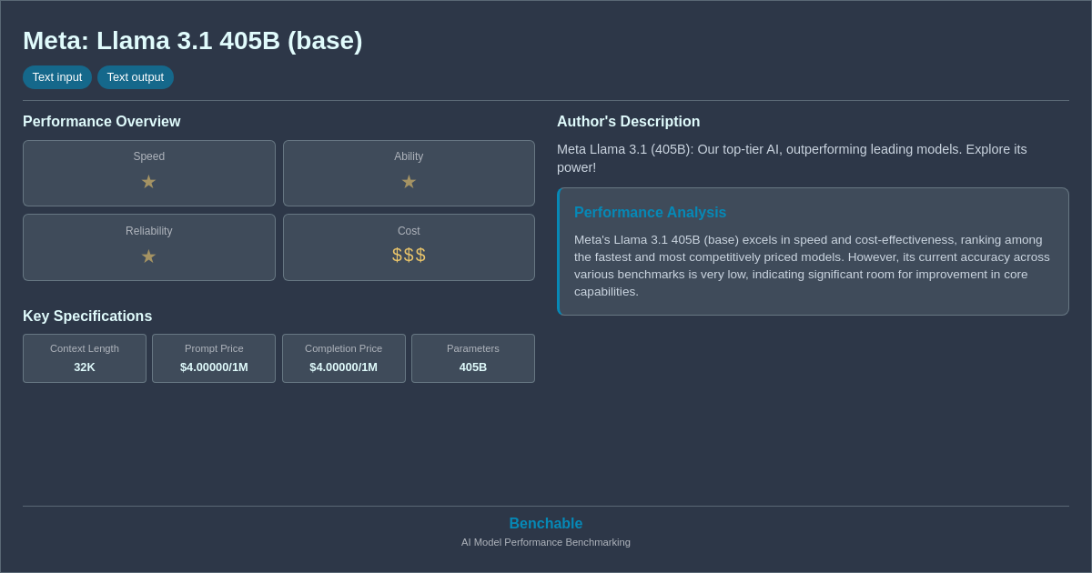Click the Benchable logo text in footer
Screen dimensions: 1092x573
tap(545, 523)
